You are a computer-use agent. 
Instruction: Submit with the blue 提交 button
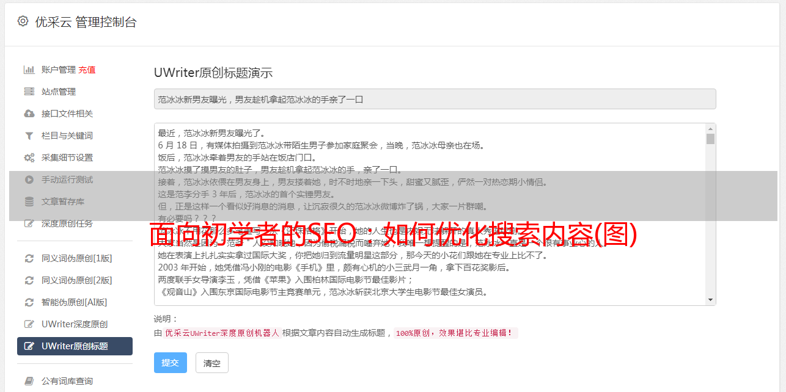[171, 363]
